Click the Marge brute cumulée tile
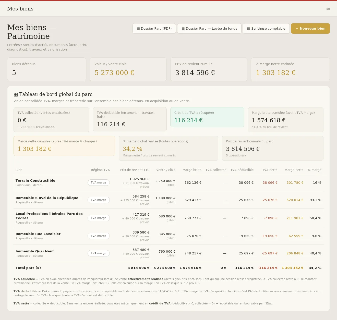The height and width of the screenshot is (320, 337). click(286, 120)
